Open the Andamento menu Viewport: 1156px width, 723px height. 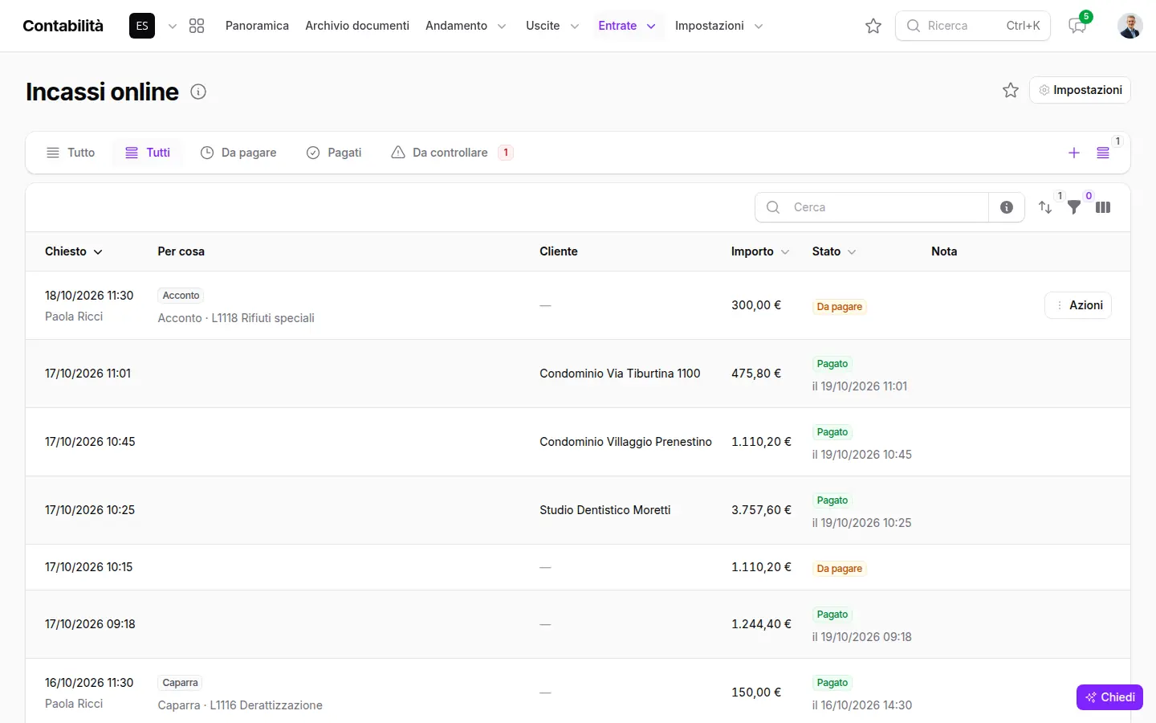coord(466,26)
